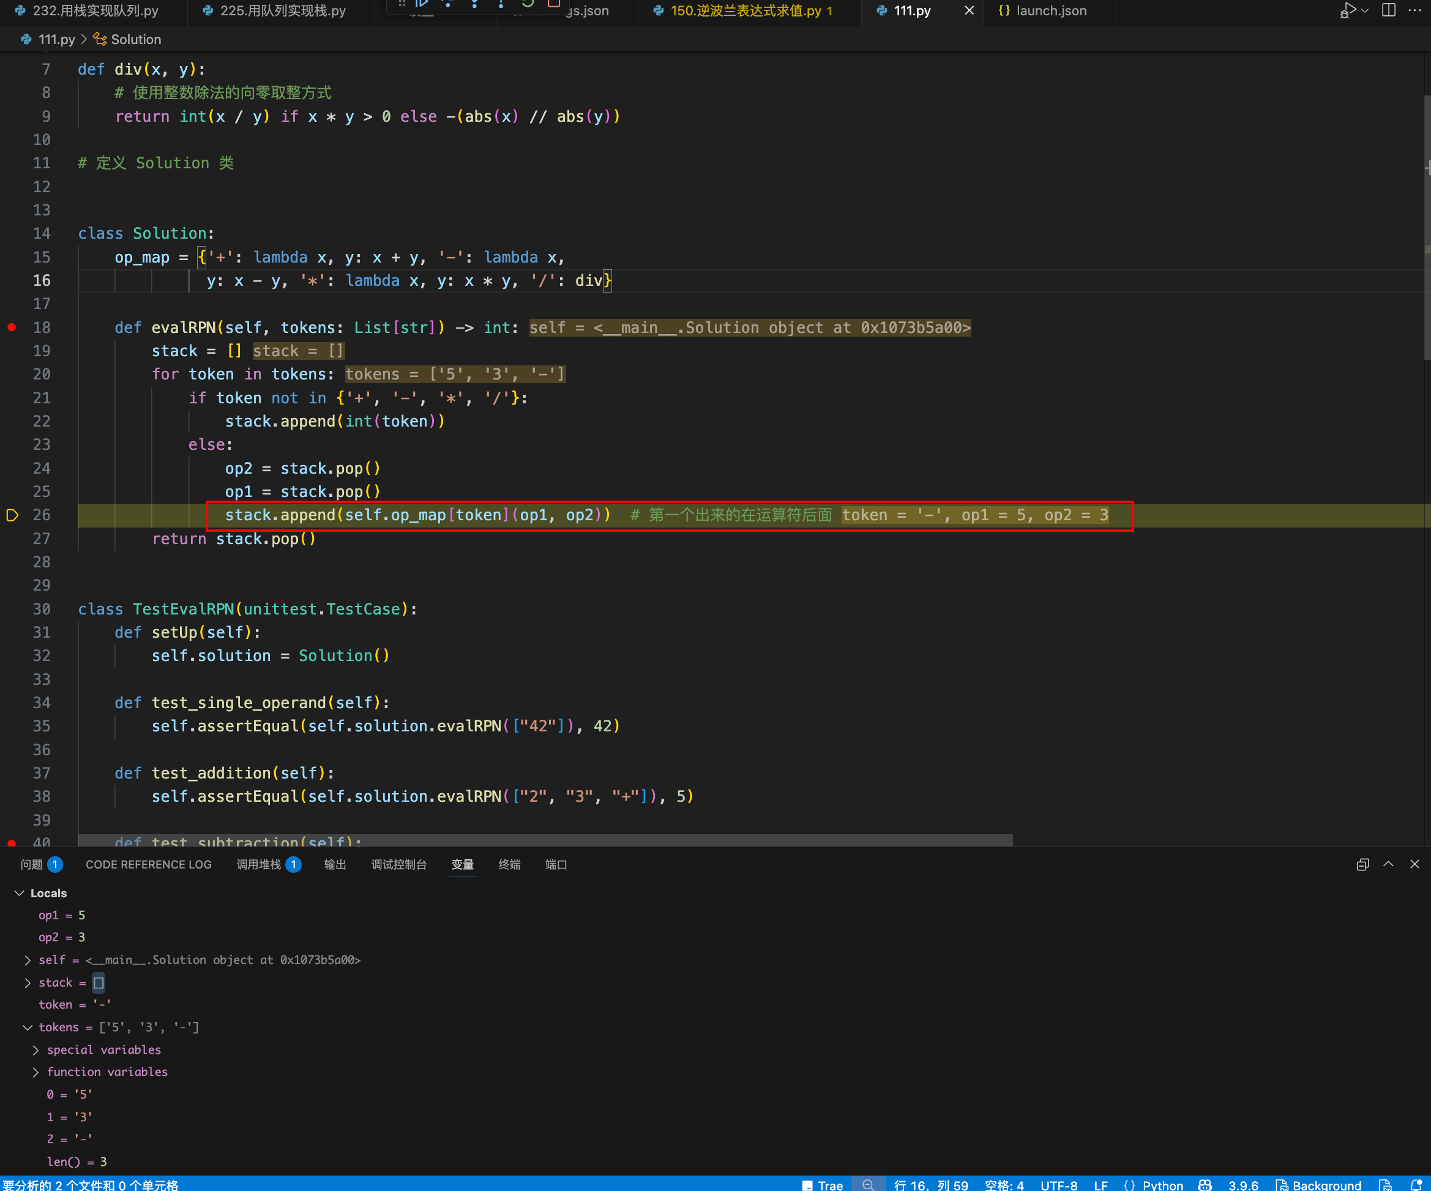
Task: Split the editor to the right
Action: 1389,10
